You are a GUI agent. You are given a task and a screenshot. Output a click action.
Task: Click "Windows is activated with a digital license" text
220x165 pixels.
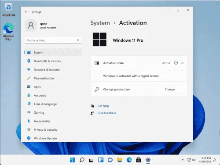[x=131, y=76]
